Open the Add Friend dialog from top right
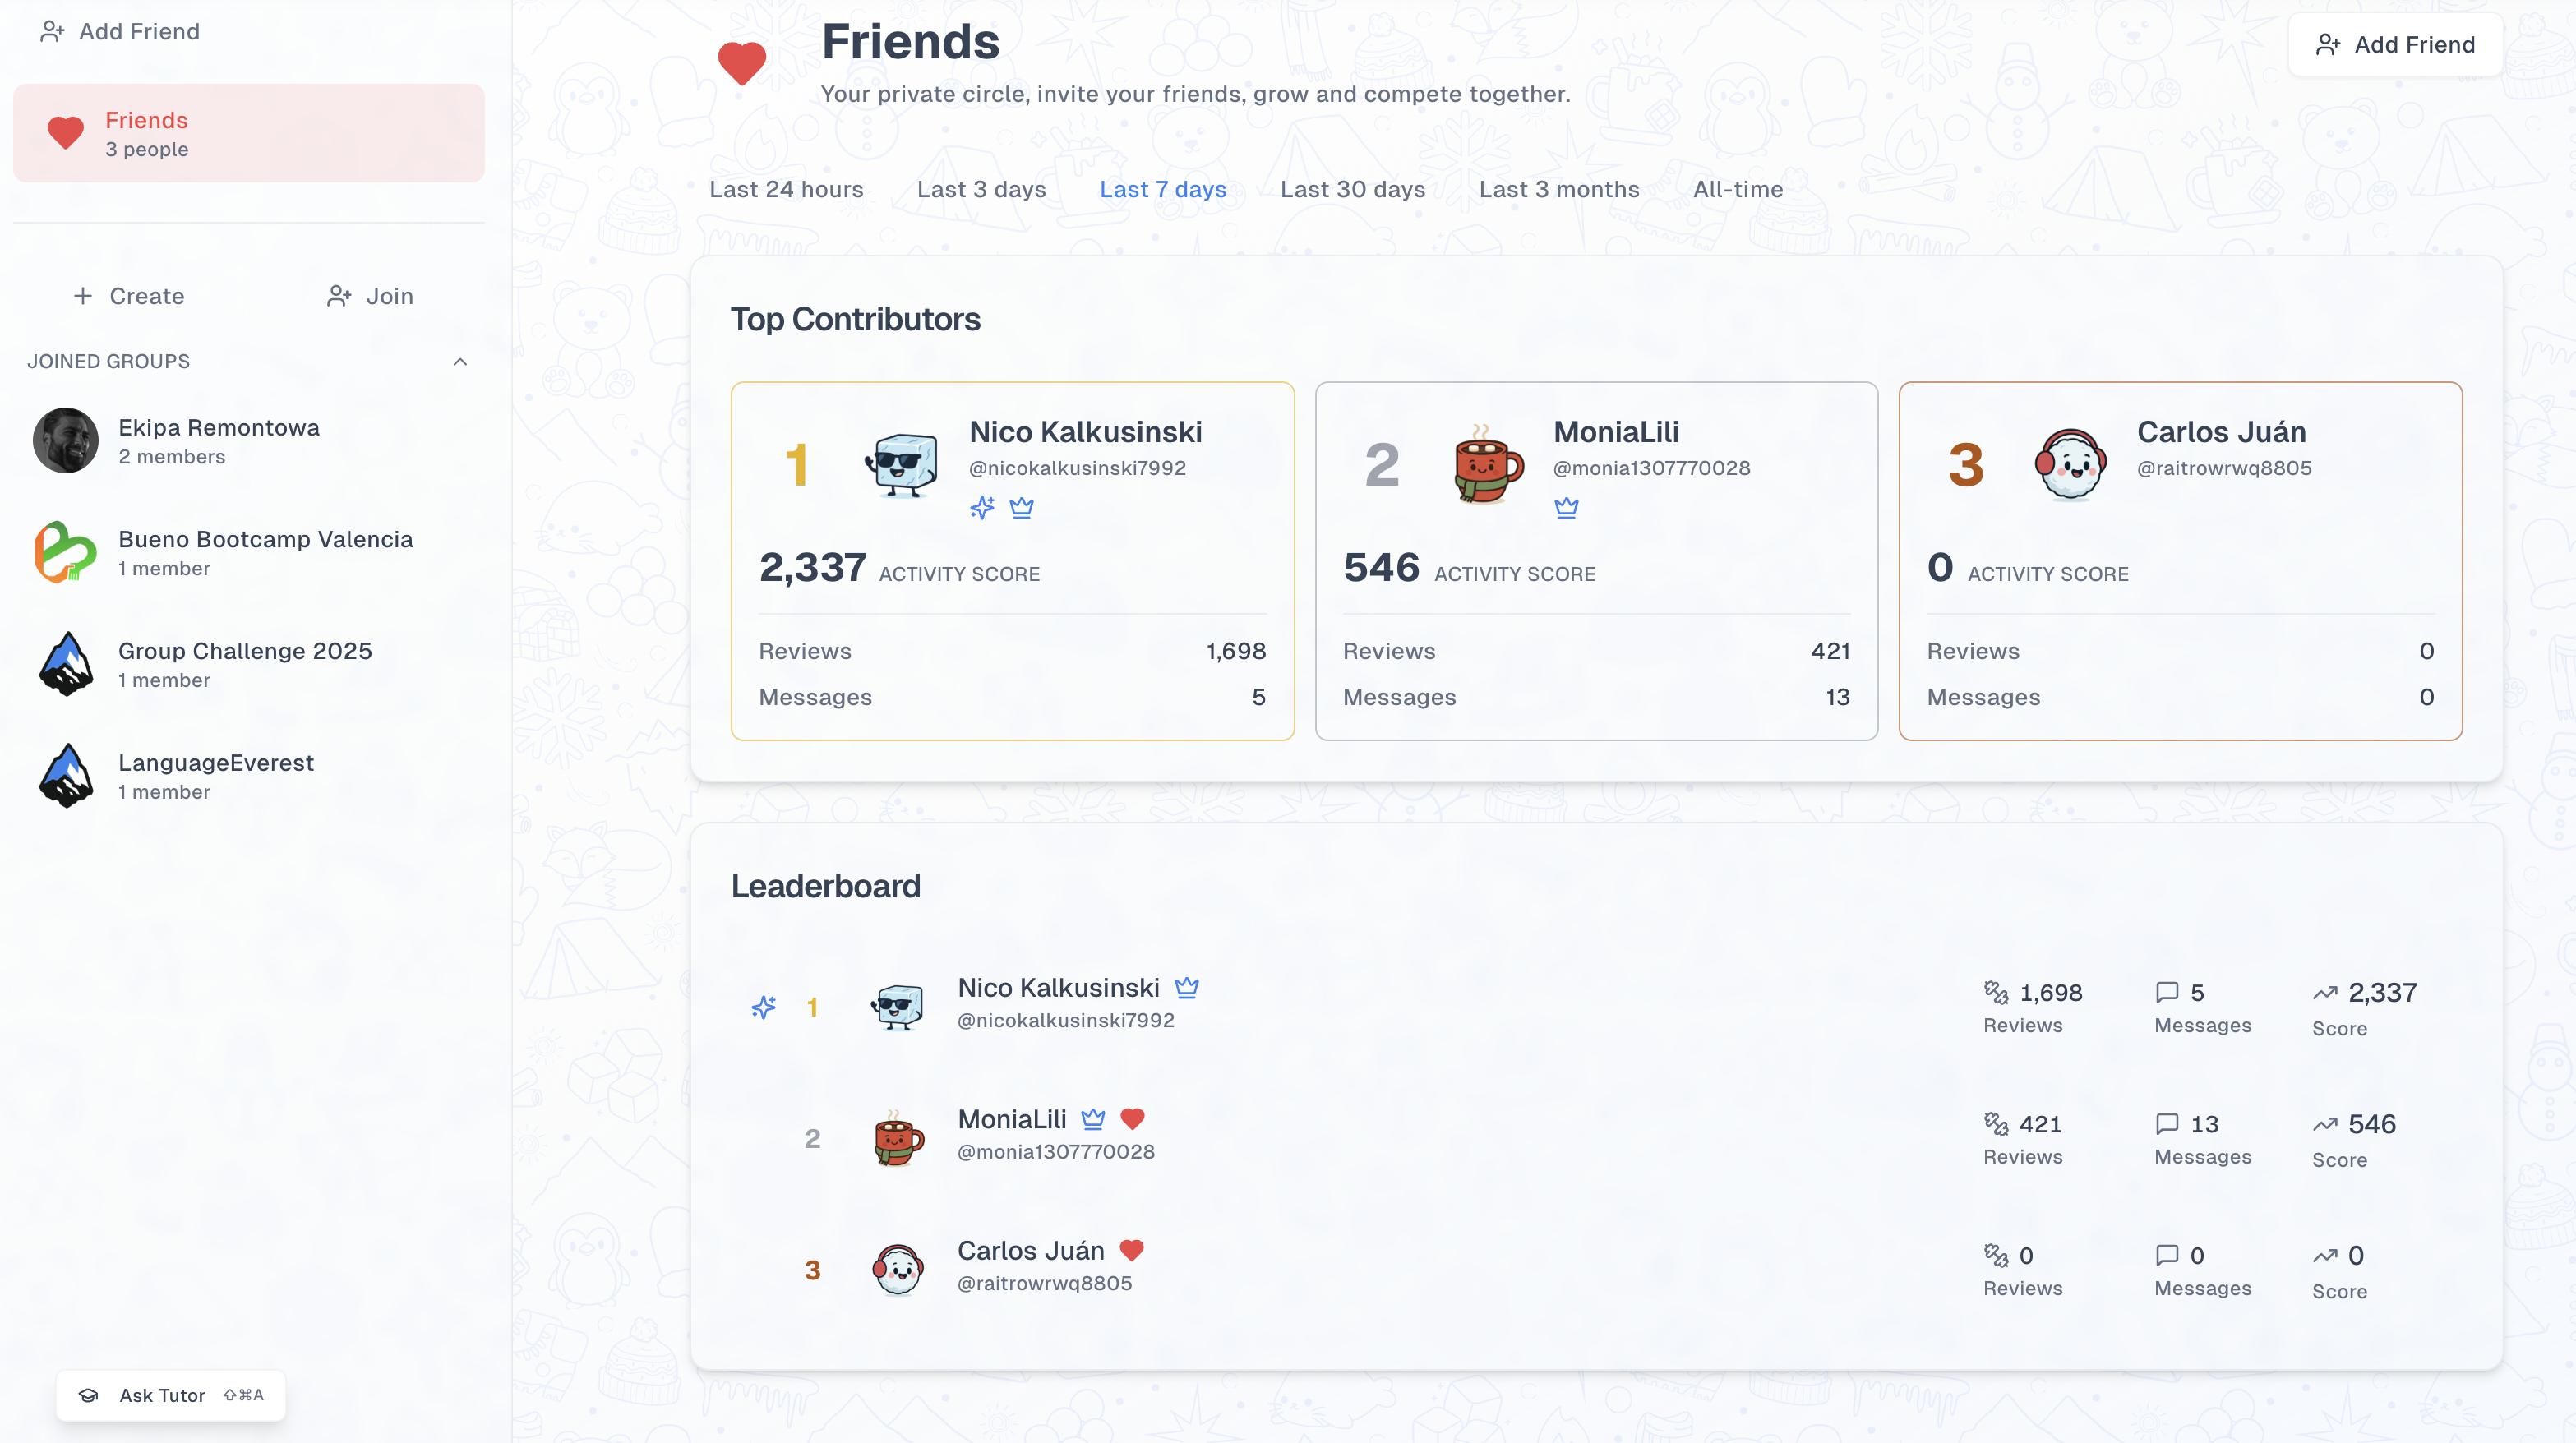Screen dimensions: 2576x1443 coord(2396,44)
